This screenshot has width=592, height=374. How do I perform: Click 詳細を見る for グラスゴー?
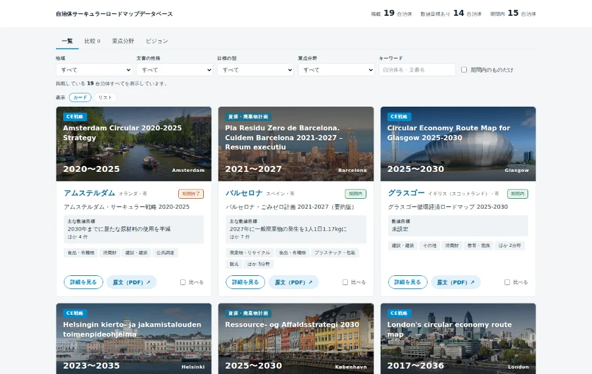408,282
